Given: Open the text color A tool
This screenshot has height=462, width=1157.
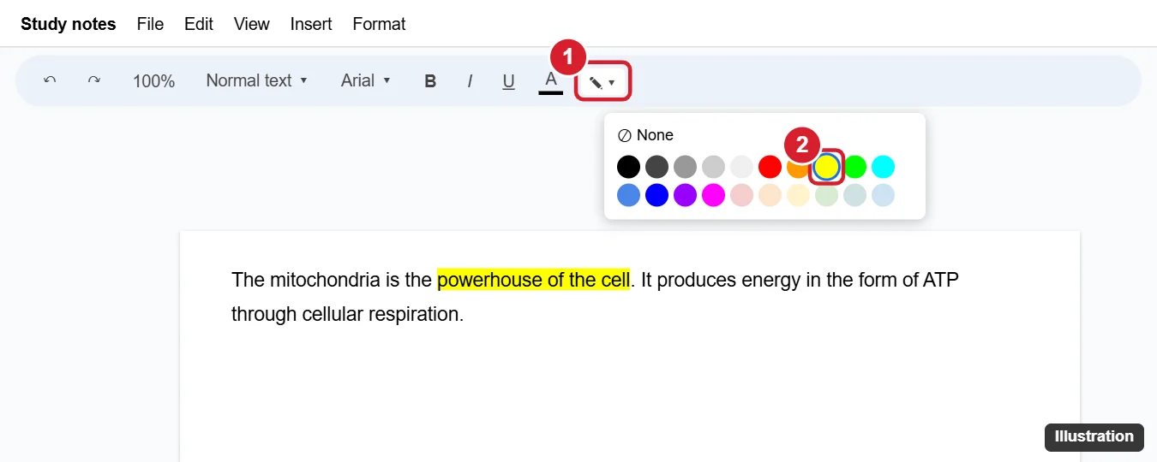Looking at the screenshot, I should (551, 80).
